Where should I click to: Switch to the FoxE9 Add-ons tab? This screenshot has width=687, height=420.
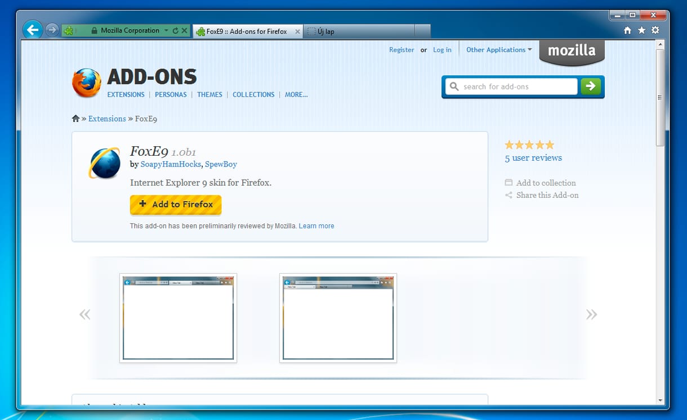tap(248, 31)
